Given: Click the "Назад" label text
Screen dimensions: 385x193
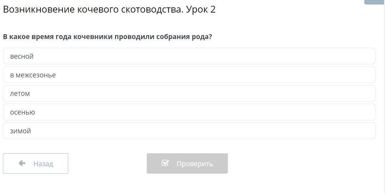Looking at the screenshot, I should click(x=43, y=164).
